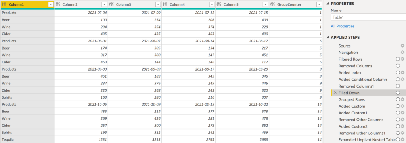Screen dimensions: 406x143
Task: Click the data type icon of Column1
Action: (4, 4)
